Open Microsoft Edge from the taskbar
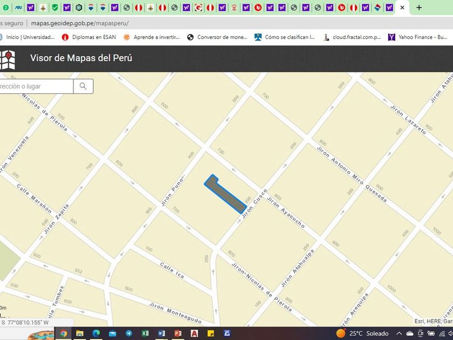This screenshot has height=340, width=453. pos(96,334)
